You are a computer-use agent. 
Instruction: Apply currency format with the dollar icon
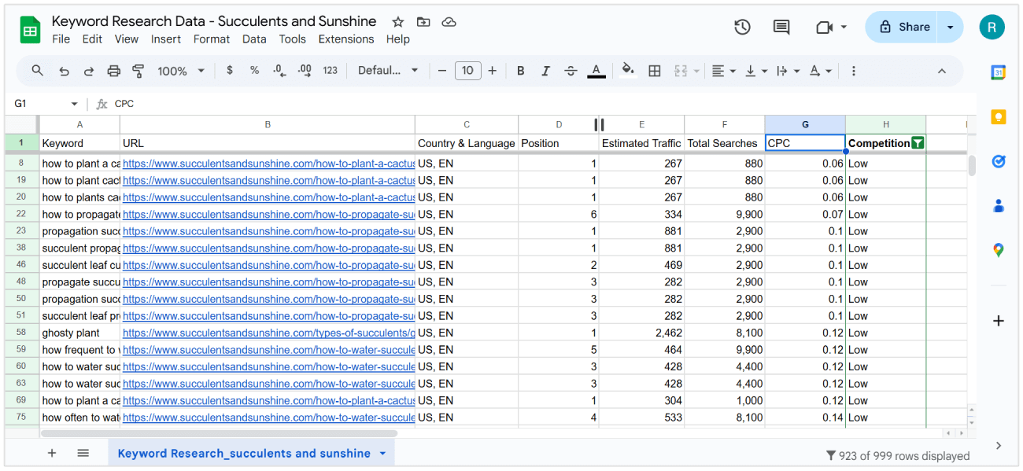click(x=229, y=70)
